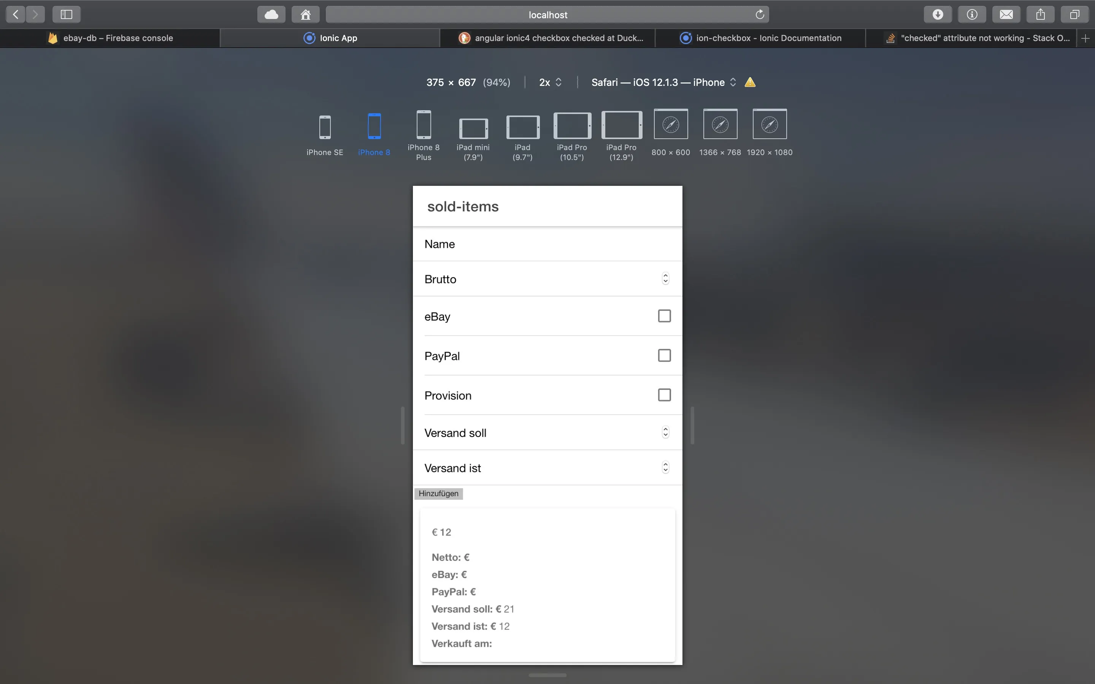The height and width of the screenshot is (684, 1095).
Task: Select iPad Pro (12.9") device preset
Action: (621, 125)
